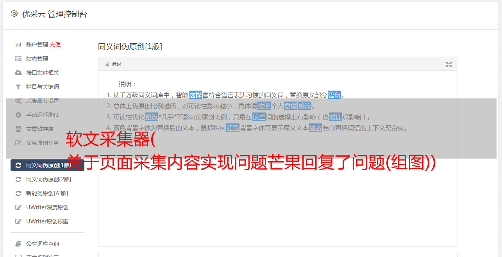Expand editor to fullscreen with arrows icon
This screenshot has width=502, height=257.
[x=449, y=64]
